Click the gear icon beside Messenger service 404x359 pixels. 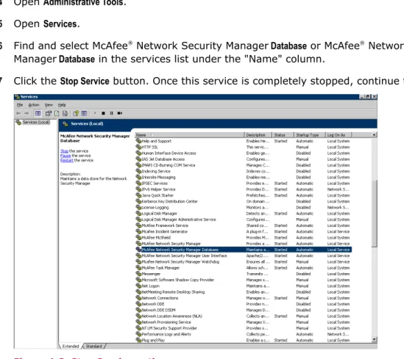(x=138, y=274)
